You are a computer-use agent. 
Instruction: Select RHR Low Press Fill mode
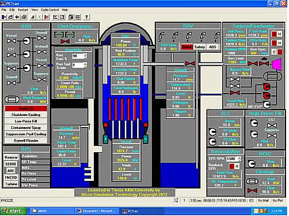[x=26, y=121]
